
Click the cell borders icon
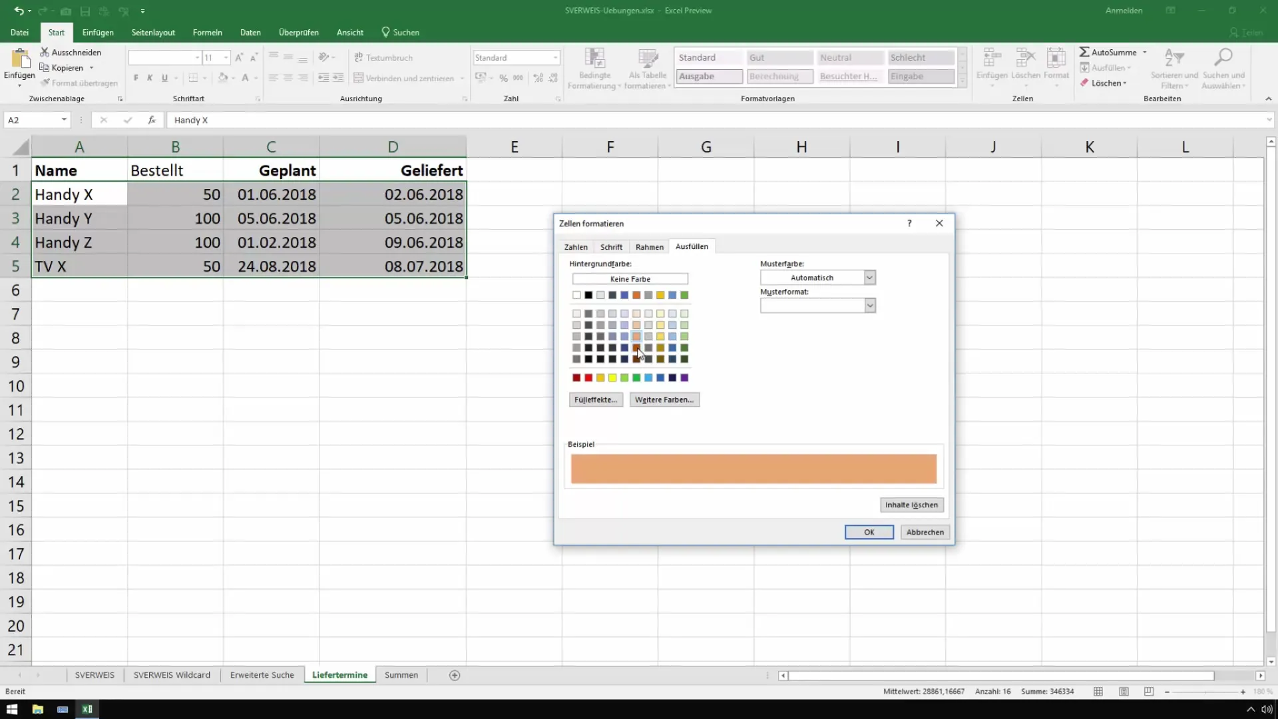[193, 78]
